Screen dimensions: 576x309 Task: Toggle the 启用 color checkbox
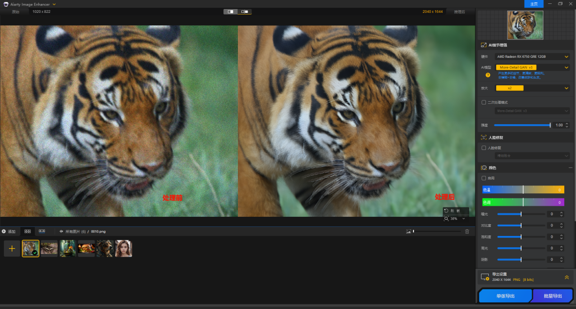click(x=484, y=178)
